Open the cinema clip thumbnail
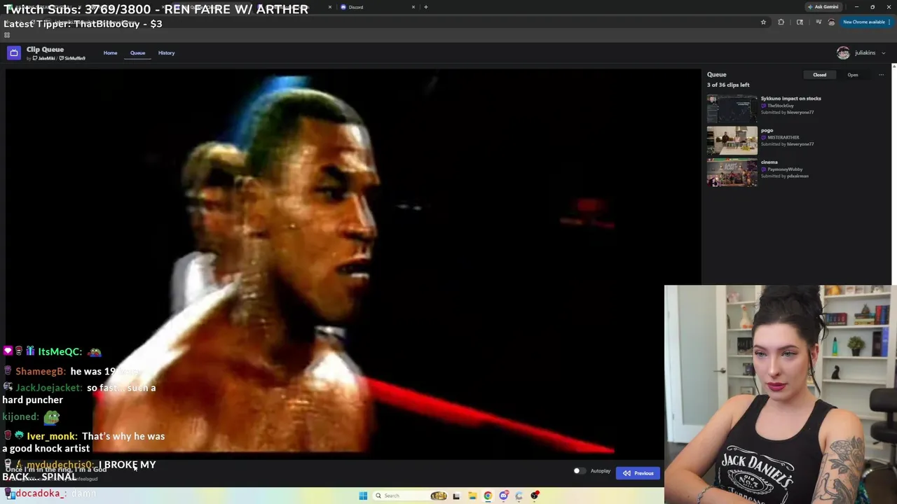The height and width of the screenshot is (504, 897). coord(732,172)
